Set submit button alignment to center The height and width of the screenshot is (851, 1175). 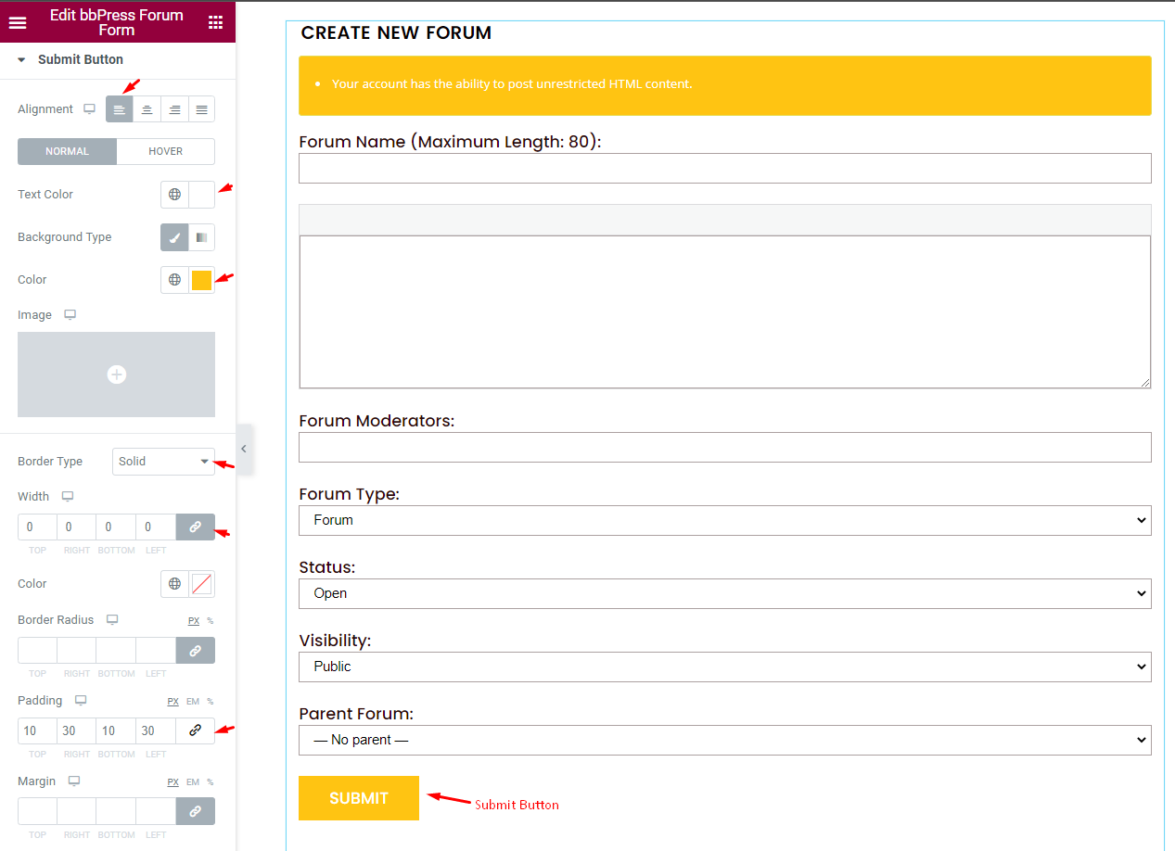point(147,109)
